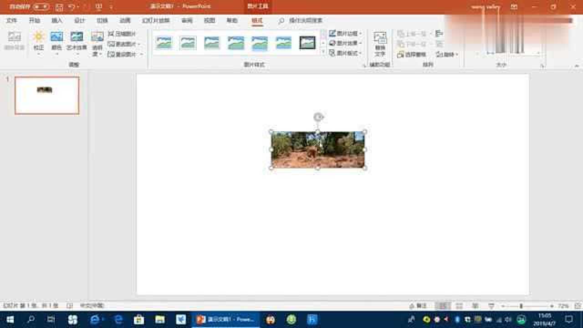Apply the second picture style thumbnail

click(188, 43)
